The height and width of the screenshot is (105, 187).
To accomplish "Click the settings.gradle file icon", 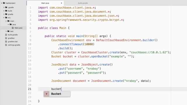I will pos(6,45).
